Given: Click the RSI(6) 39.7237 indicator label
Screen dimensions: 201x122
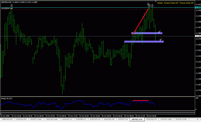Looking at the screenshot, I should (7, 99).
